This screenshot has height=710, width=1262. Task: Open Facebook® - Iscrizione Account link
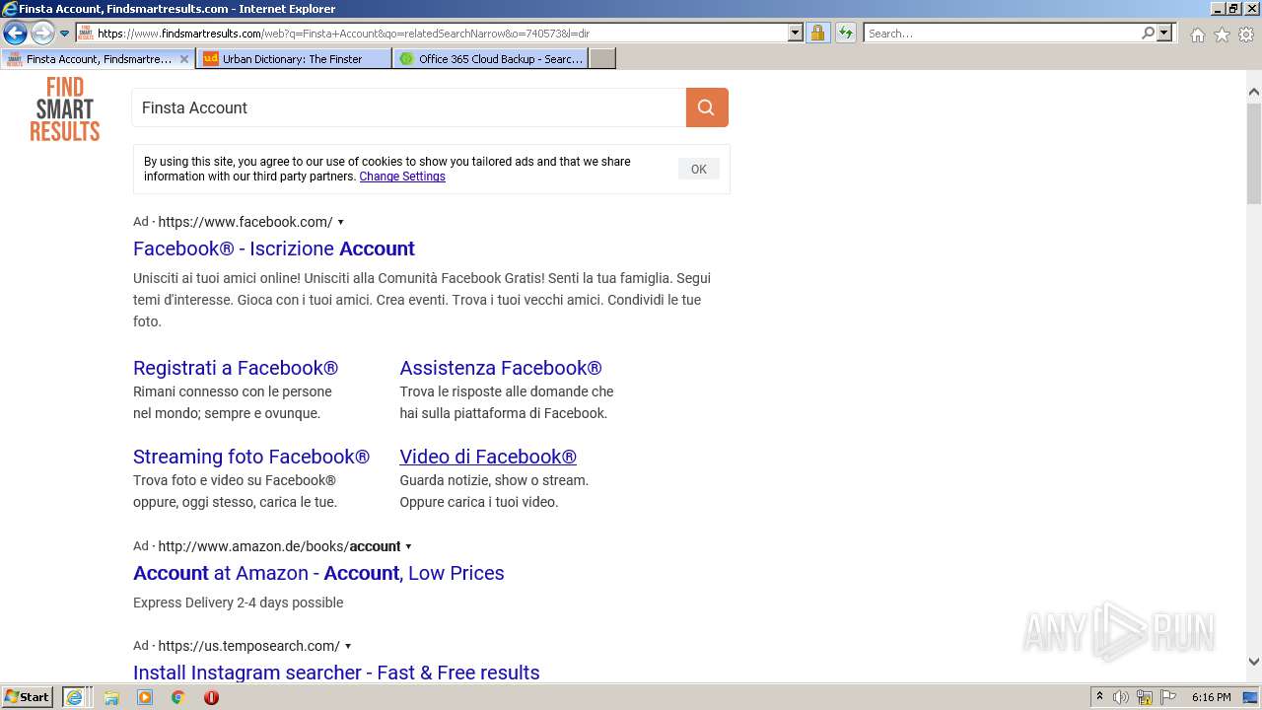point(274,248)
